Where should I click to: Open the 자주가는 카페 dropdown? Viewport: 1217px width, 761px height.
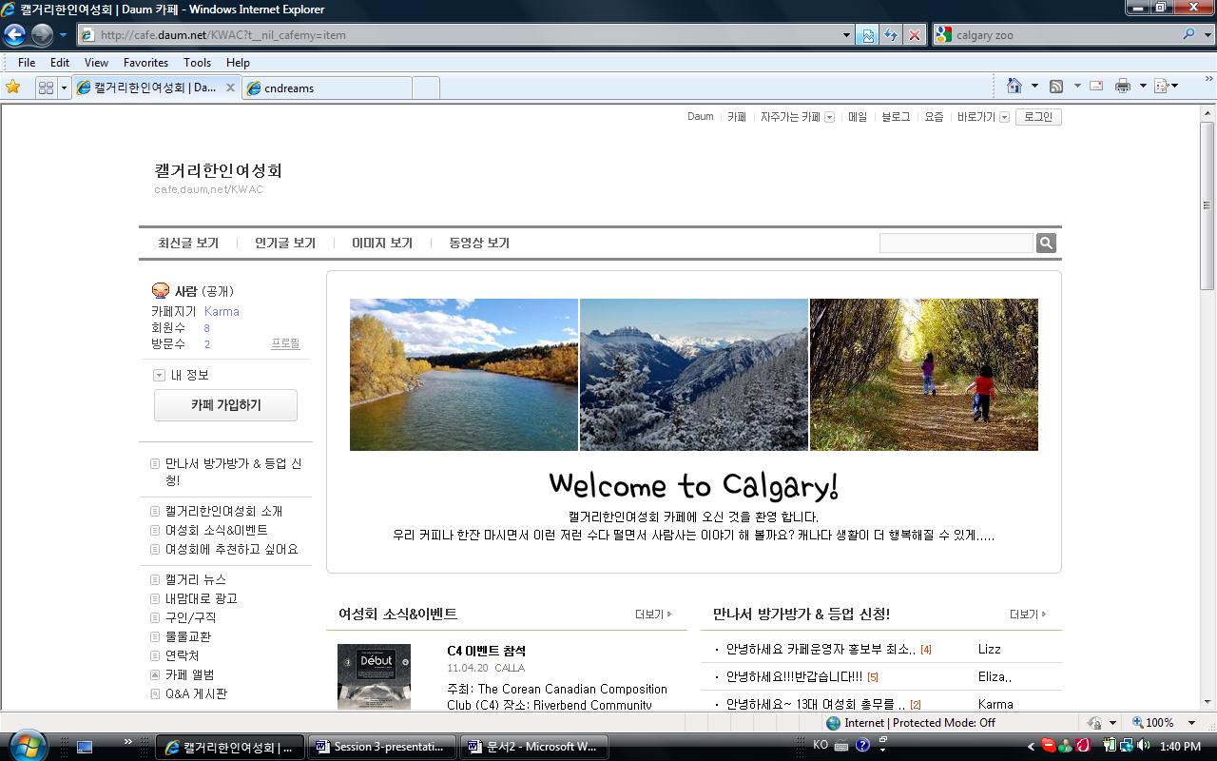[829, 117]
